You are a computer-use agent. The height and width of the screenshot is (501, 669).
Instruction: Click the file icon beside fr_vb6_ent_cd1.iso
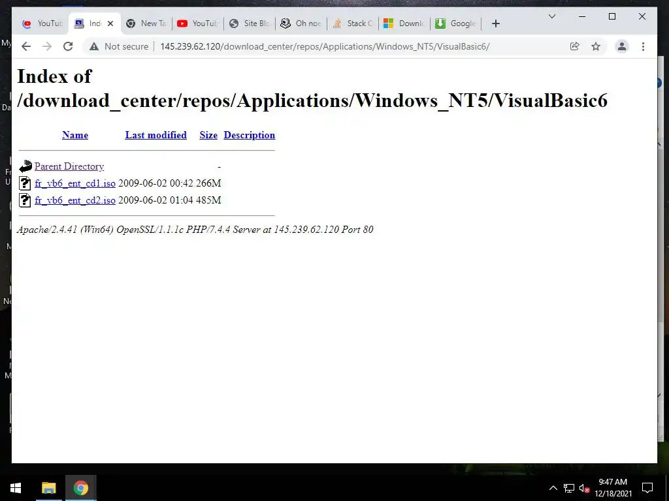[x=25, y=183]
